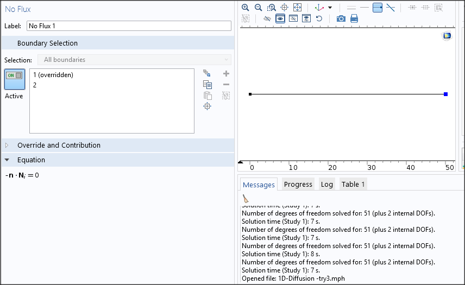Toggle the highlighted selection mode button

[x=378, y=8]
